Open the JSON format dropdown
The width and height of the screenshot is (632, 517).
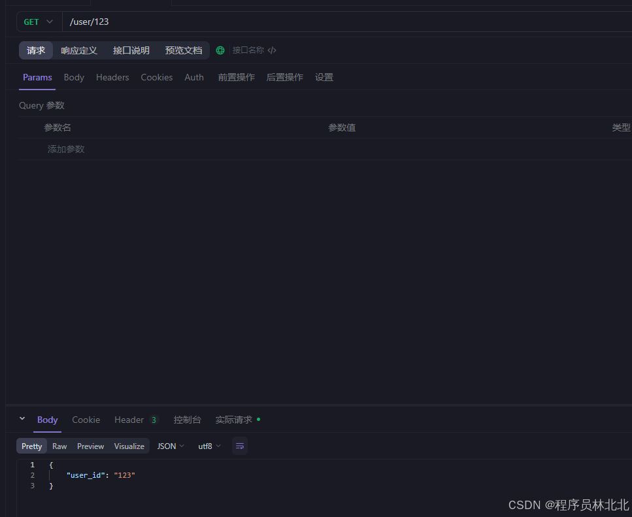point(171,446)
